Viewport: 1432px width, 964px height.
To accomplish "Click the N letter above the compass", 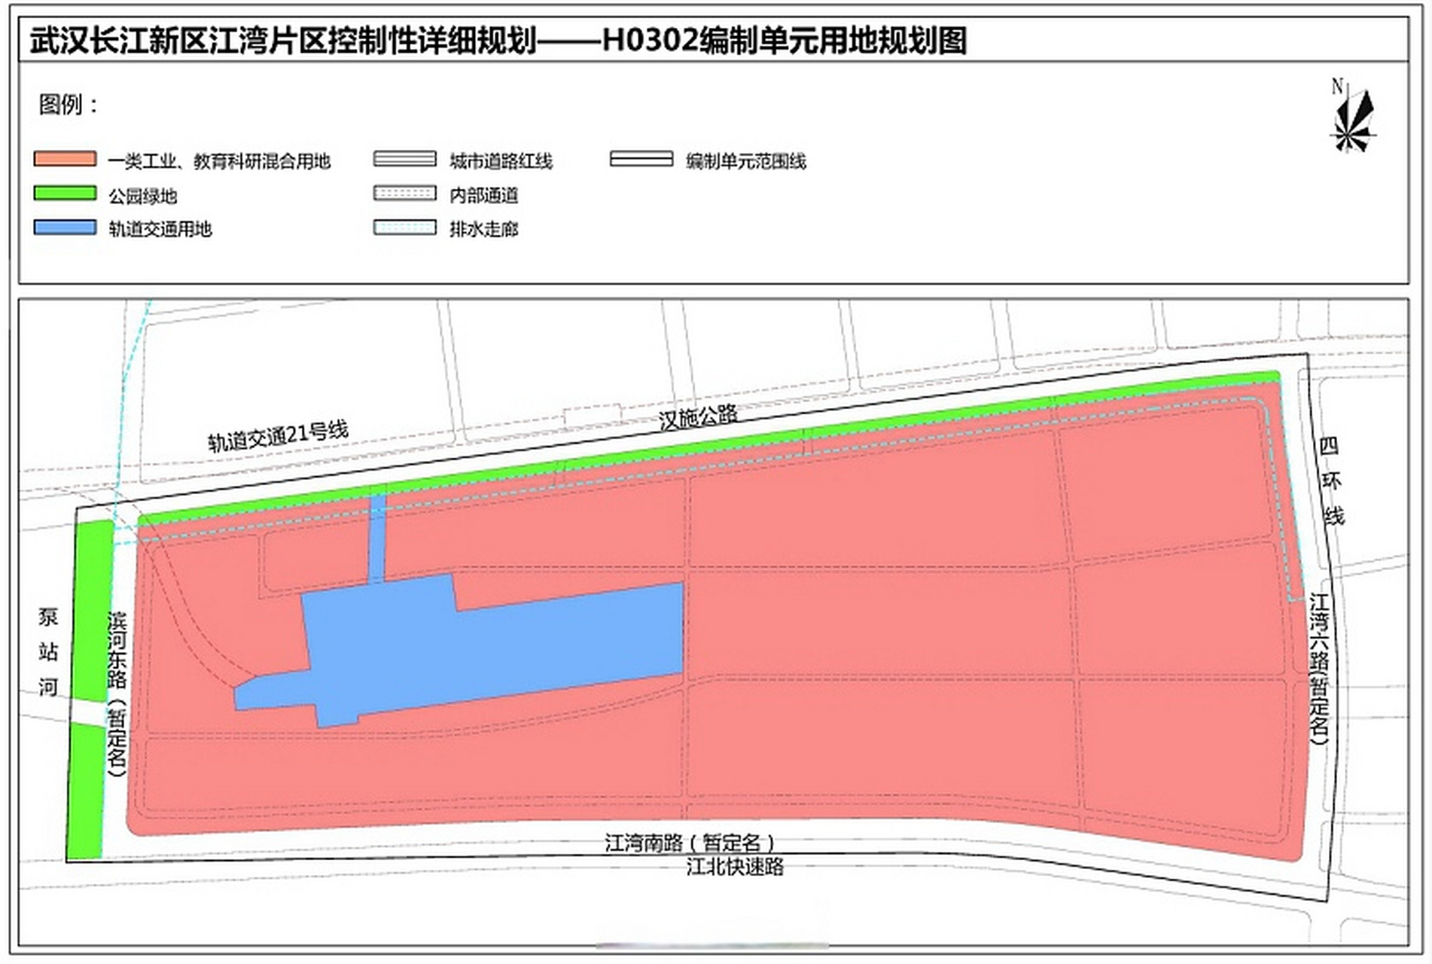I will click(x=1337, y=87).
